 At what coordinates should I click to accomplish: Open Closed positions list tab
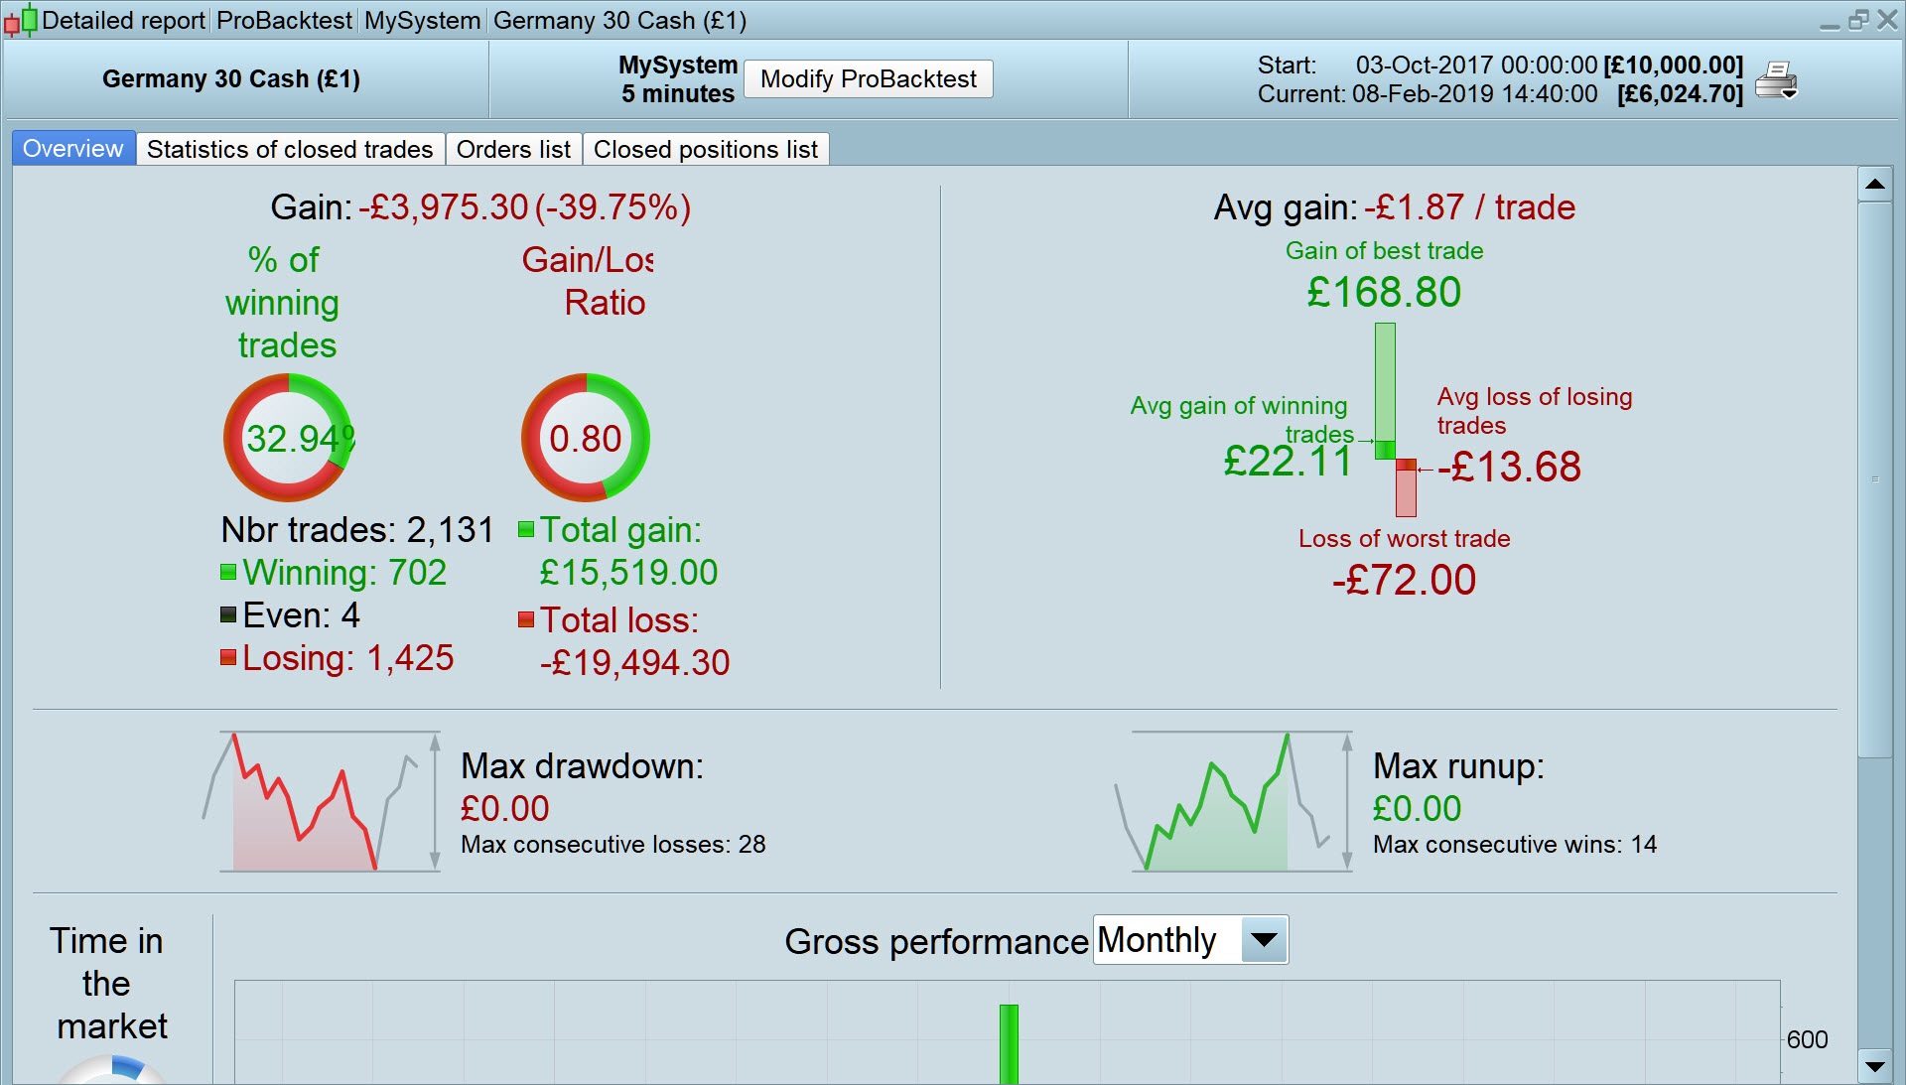[705, 149]
